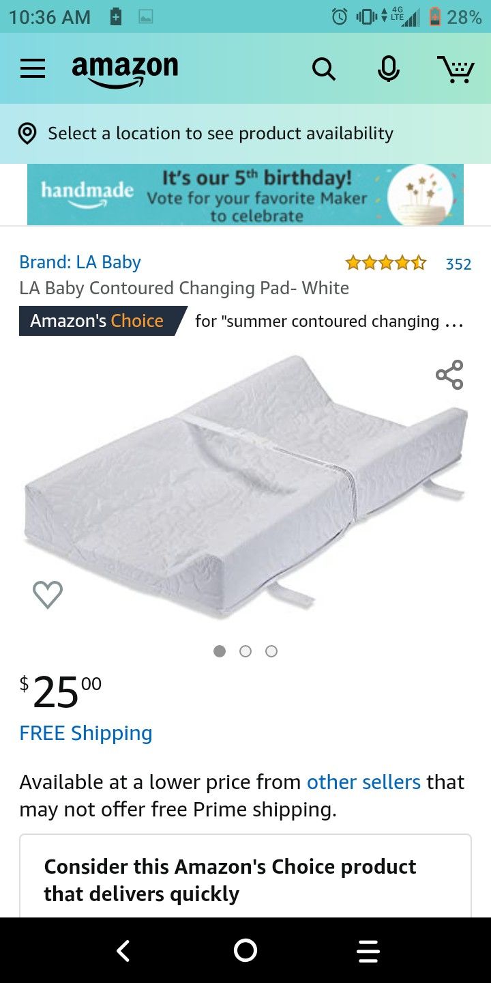Screen dimensions: 491x983
Task: Select the first image carousel dot
Action: (x=220, y=651)
